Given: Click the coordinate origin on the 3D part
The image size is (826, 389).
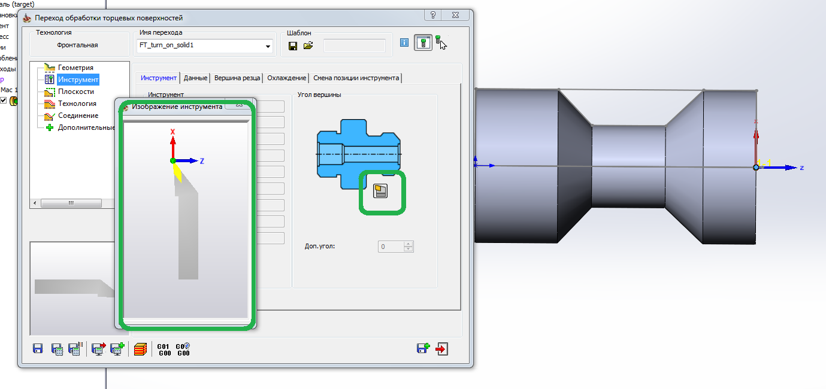Looking at the screenshot, I should coord(756,168).
